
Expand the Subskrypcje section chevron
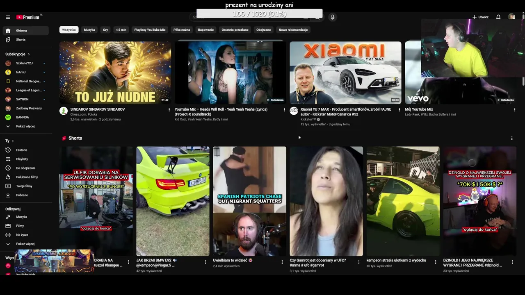click(x=29, y=54)
